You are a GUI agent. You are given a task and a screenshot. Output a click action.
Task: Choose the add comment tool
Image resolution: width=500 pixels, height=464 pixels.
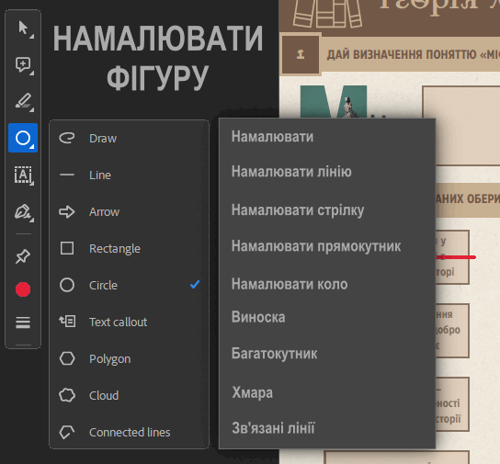[x=23, y=65]
